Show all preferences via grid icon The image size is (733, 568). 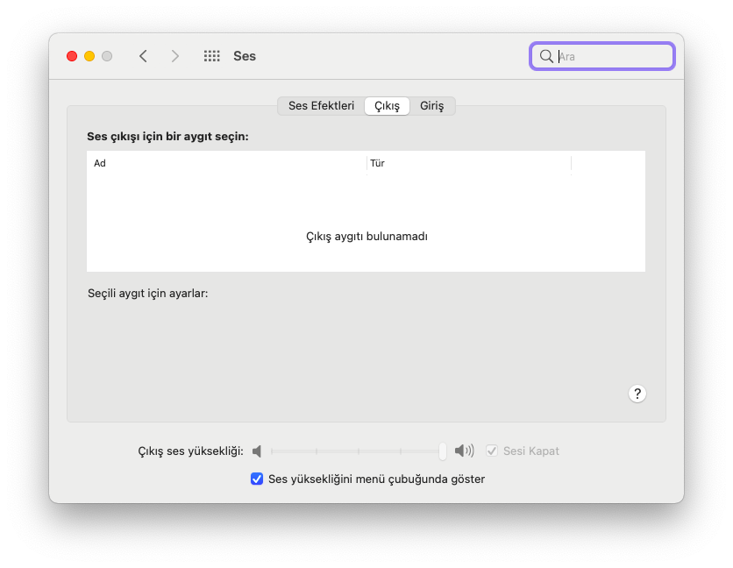(211, 56)
